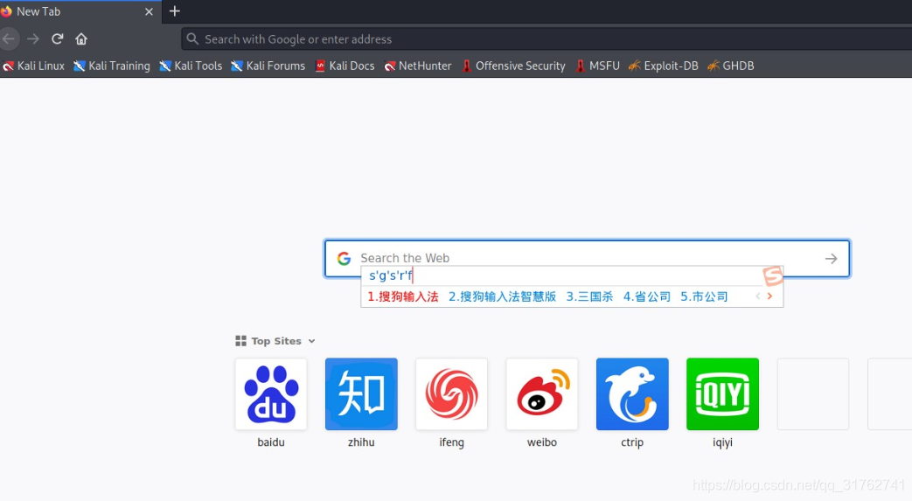This screenshot has width=912, height=501.
Task: Click the first empty top site placeholder
Action: pyautogui.click(x=813, y=394)
